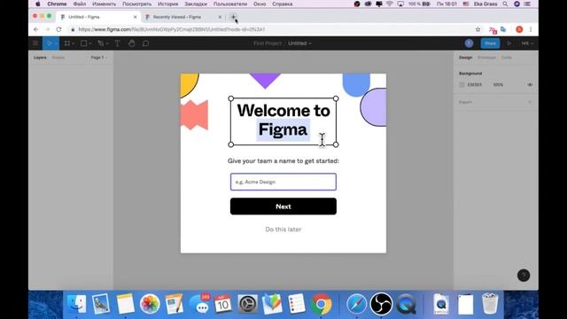Open the Файл menu

click(x=80, y=4)
